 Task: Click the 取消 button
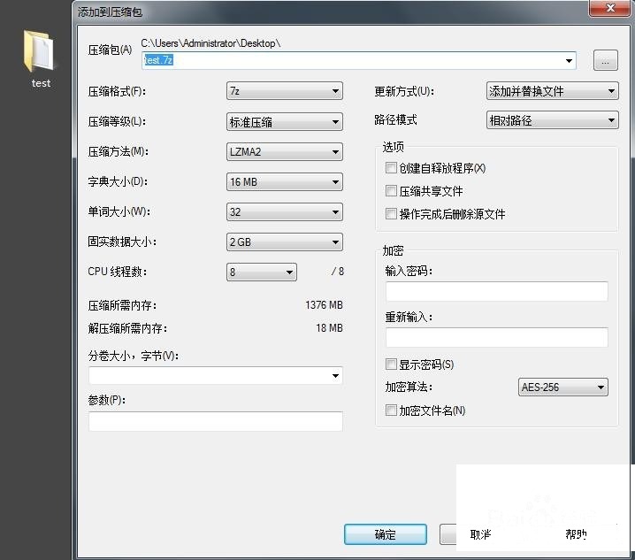(x=480, y=534)
